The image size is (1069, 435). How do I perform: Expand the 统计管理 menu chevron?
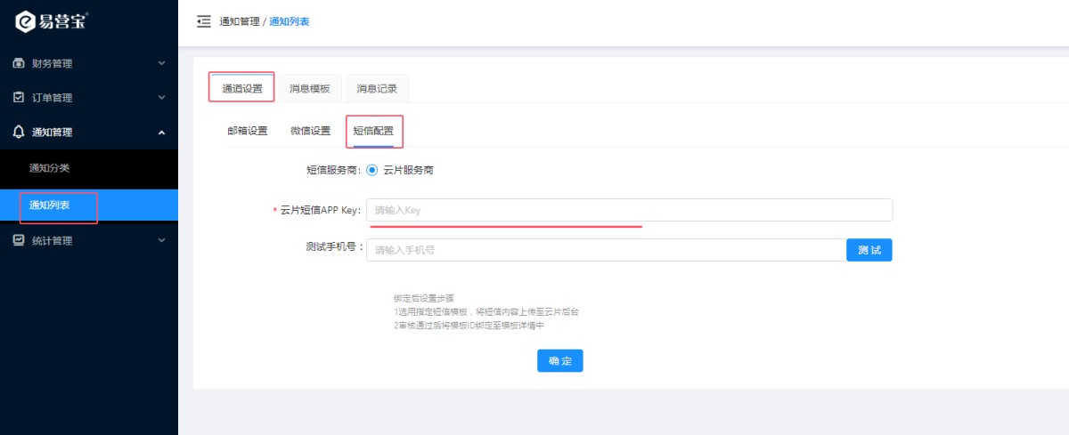[161, 240]
